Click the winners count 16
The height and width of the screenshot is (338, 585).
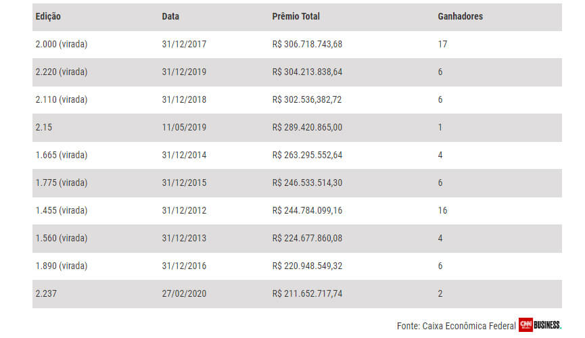tap(442, 210)
